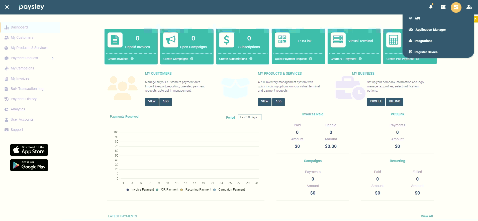Open the user settings icon in header
Image resolution: width=478 pixels, height=221 pixels.
[469, 7]
